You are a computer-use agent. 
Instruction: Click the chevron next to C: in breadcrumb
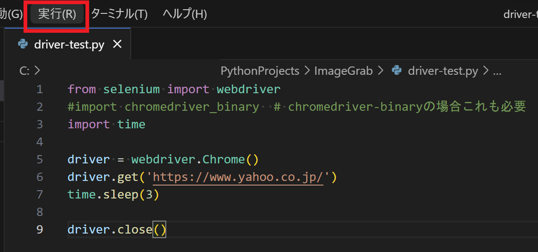click(37, 71)
